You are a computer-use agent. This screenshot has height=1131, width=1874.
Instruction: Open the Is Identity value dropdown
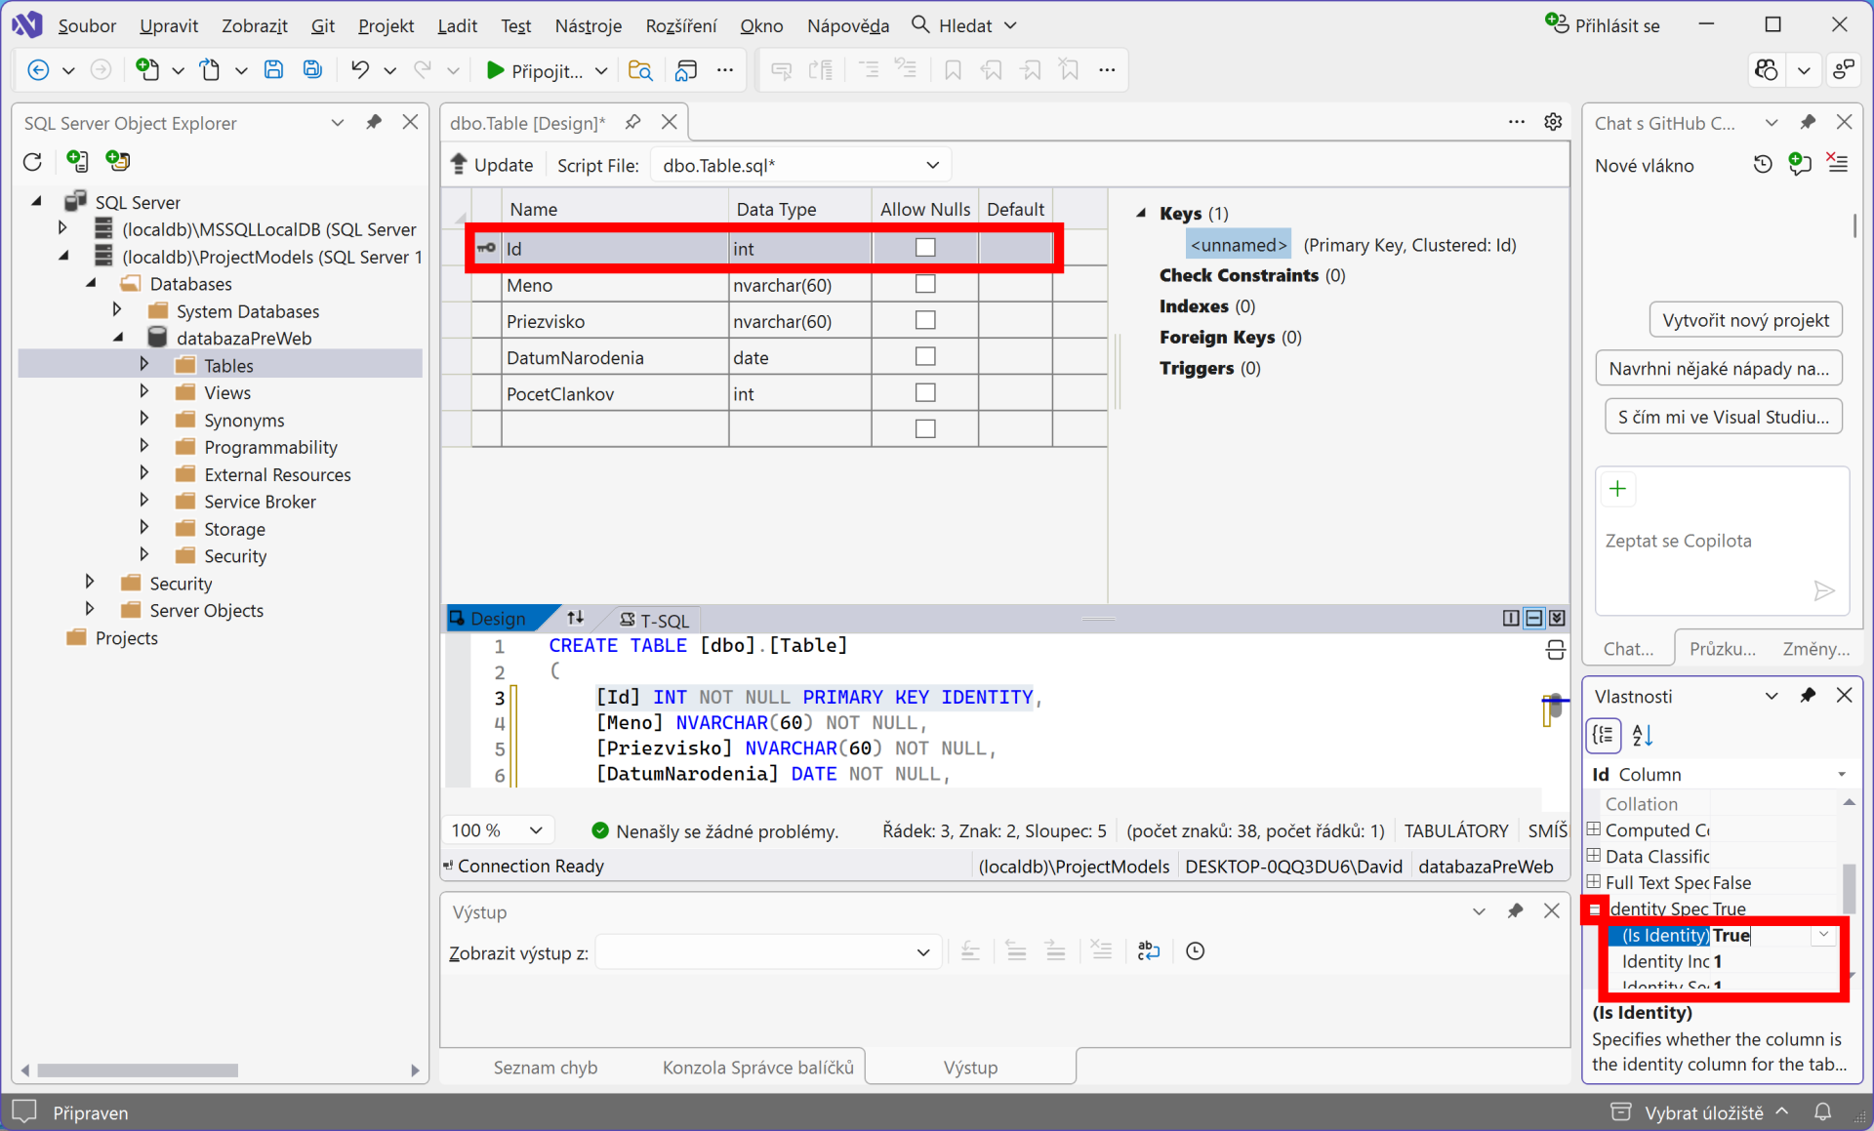click(1822, 935)
